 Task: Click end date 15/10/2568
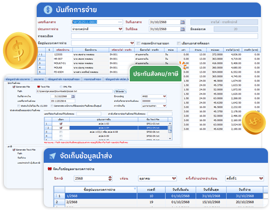pos(211,202)
